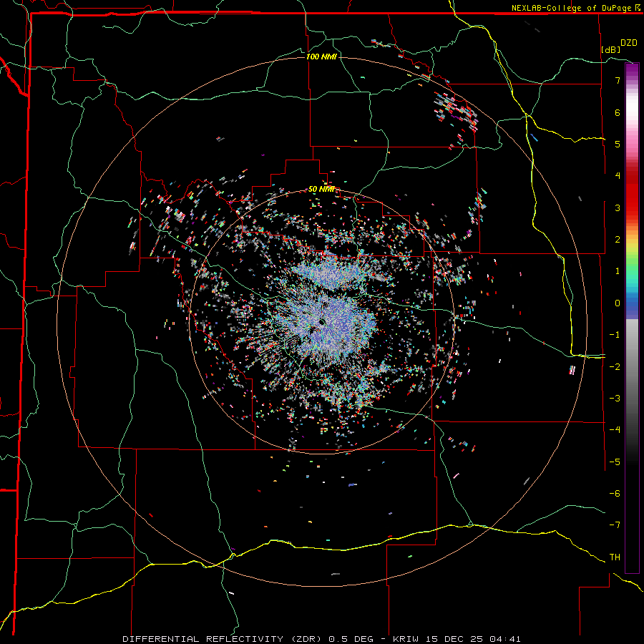Click the 1 value on color scale
This screenshot has width=644, height=644.
(x=618, y=271)
